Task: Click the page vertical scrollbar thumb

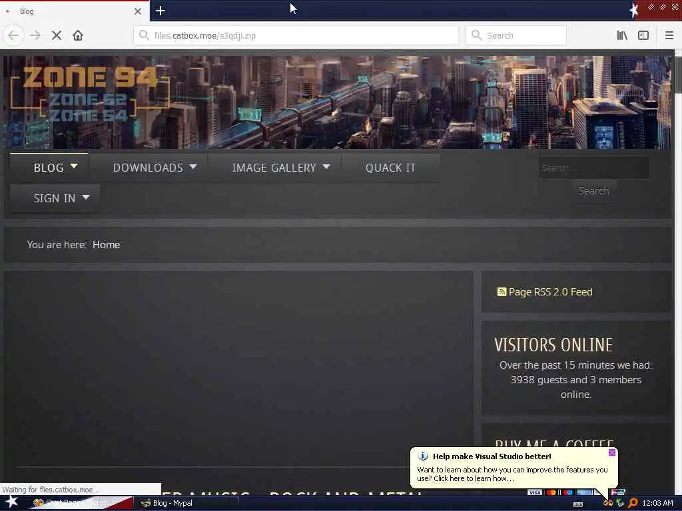Action: click(677, 74)
